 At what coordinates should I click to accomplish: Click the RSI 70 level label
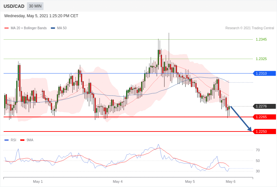pyautogui.click(x=258, y=150)
